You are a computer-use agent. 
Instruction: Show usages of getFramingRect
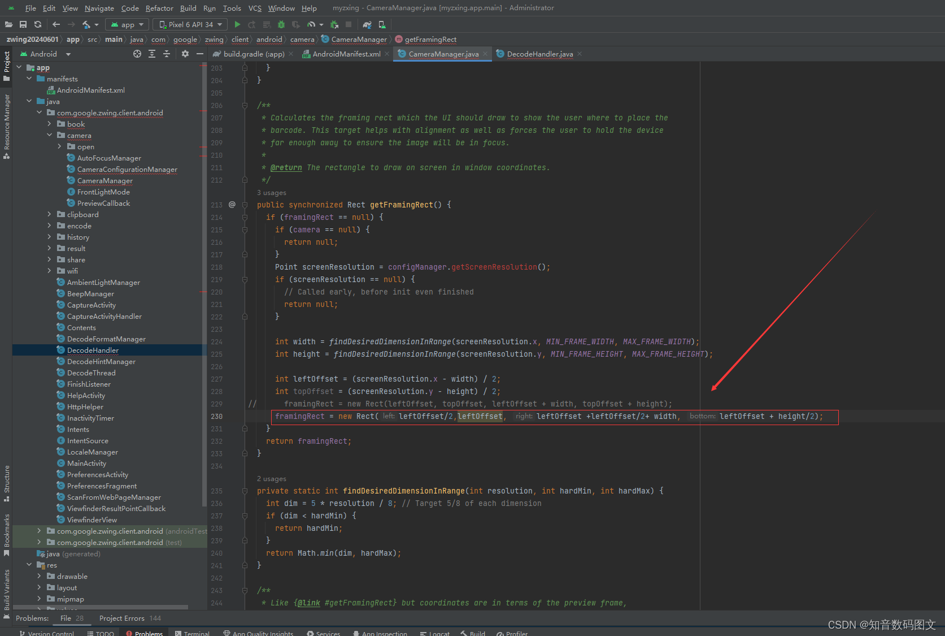271,193
